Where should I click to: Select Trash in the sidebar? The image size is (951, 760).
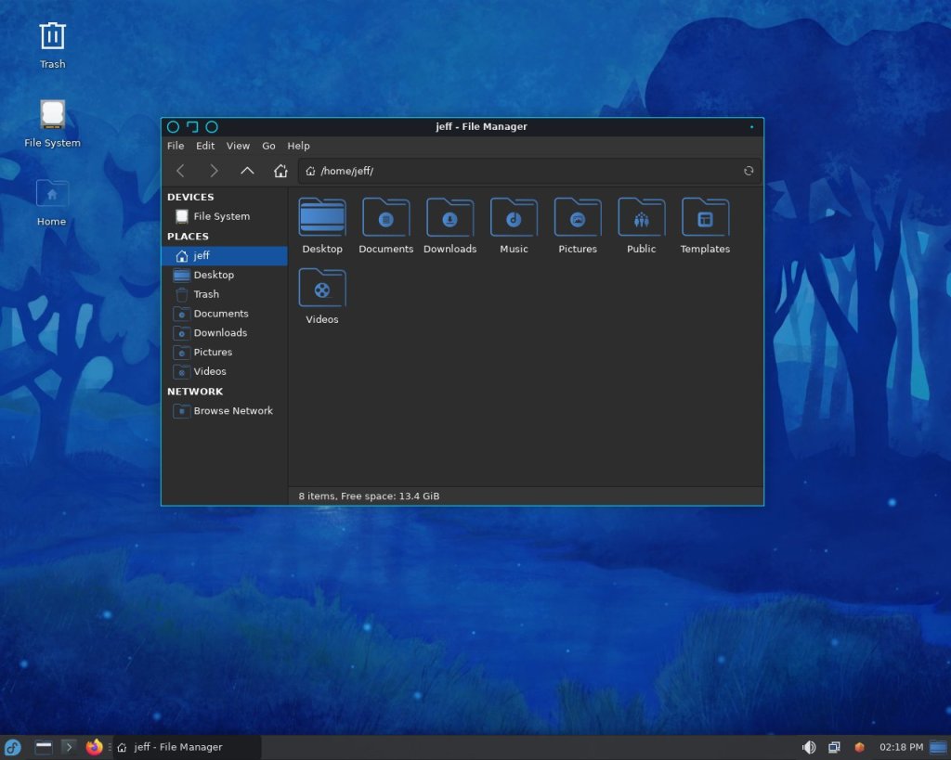pyautogui.click(x=206, y=294)
